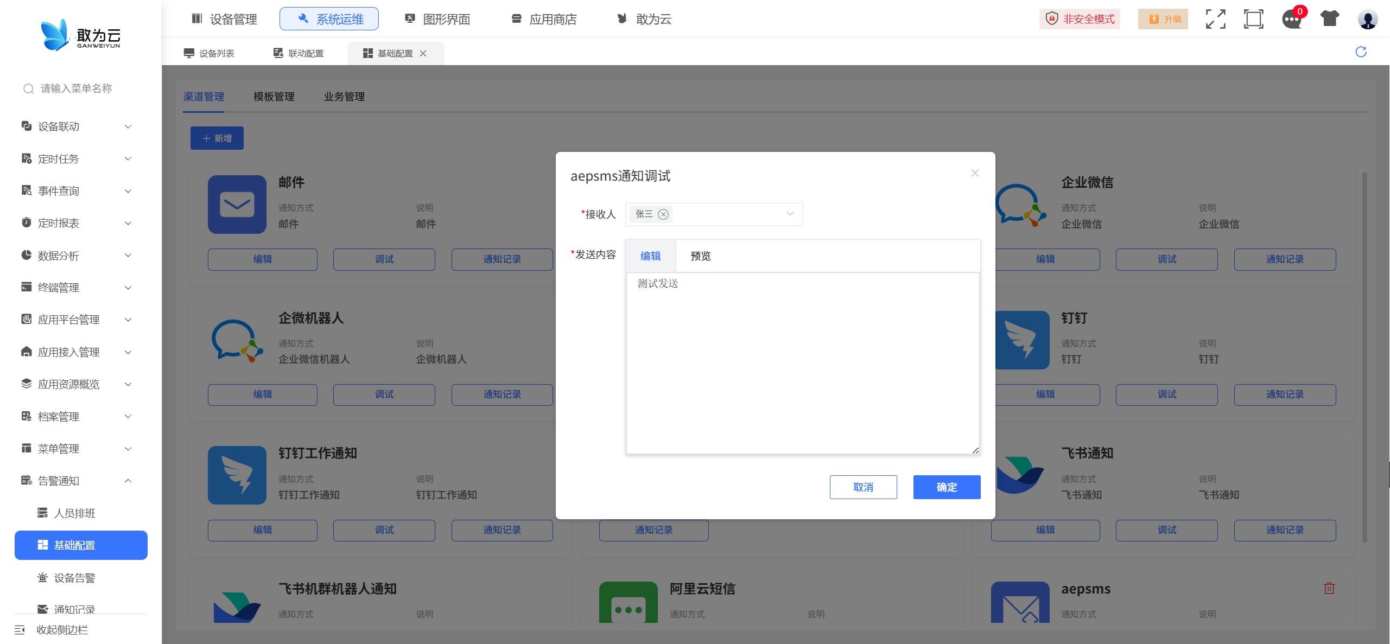Click the 企业微信 channel icon
The image size is (1390, 644).
coord(1020,205)
